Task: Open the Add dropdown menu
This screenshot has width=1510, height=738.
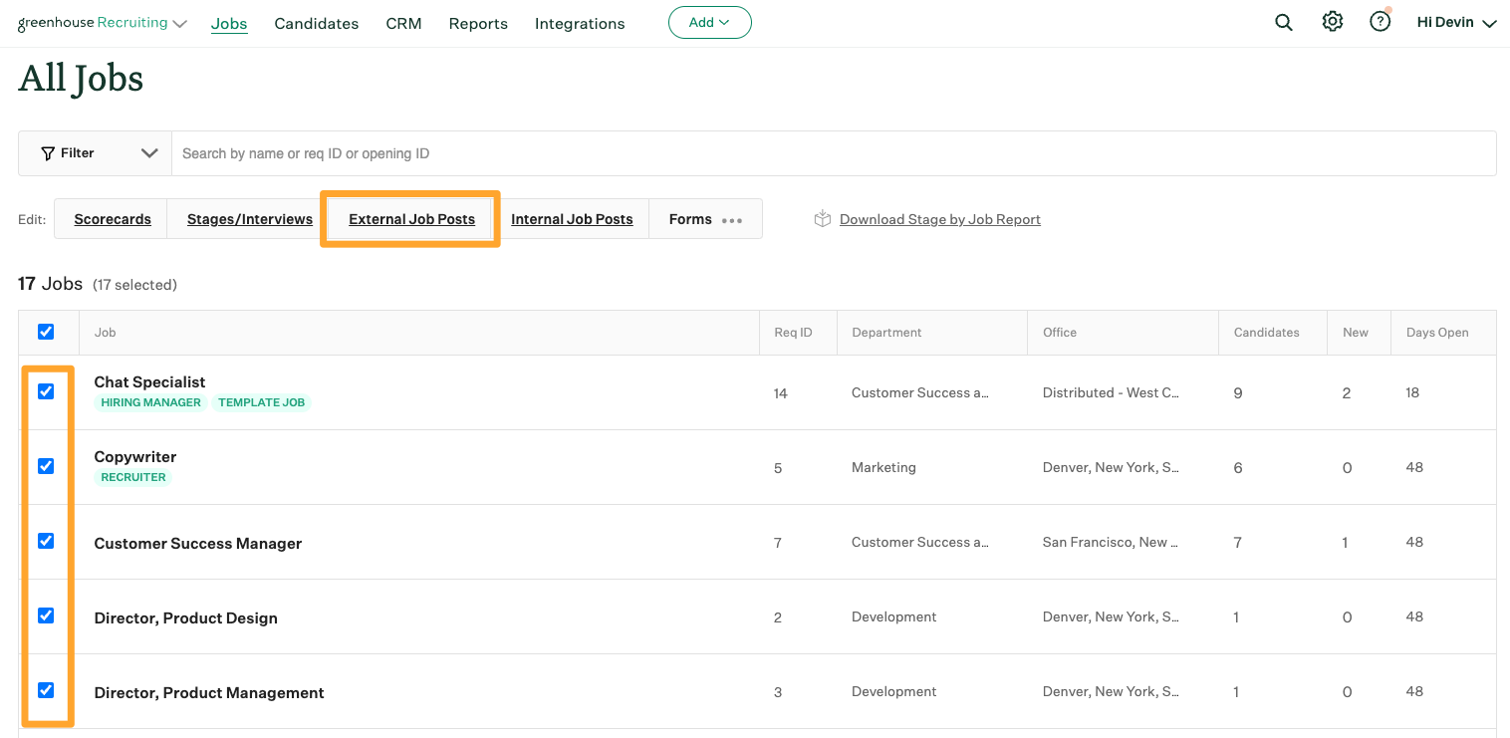Action: pyautogui.click(x=709, y=22)
